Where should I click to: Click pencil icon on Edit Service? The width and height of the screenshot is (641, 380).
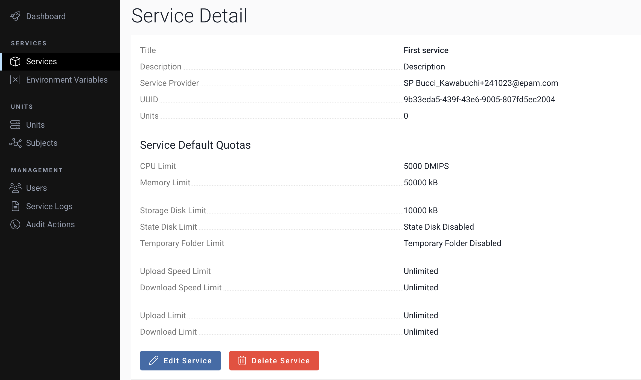coord(153,361)
